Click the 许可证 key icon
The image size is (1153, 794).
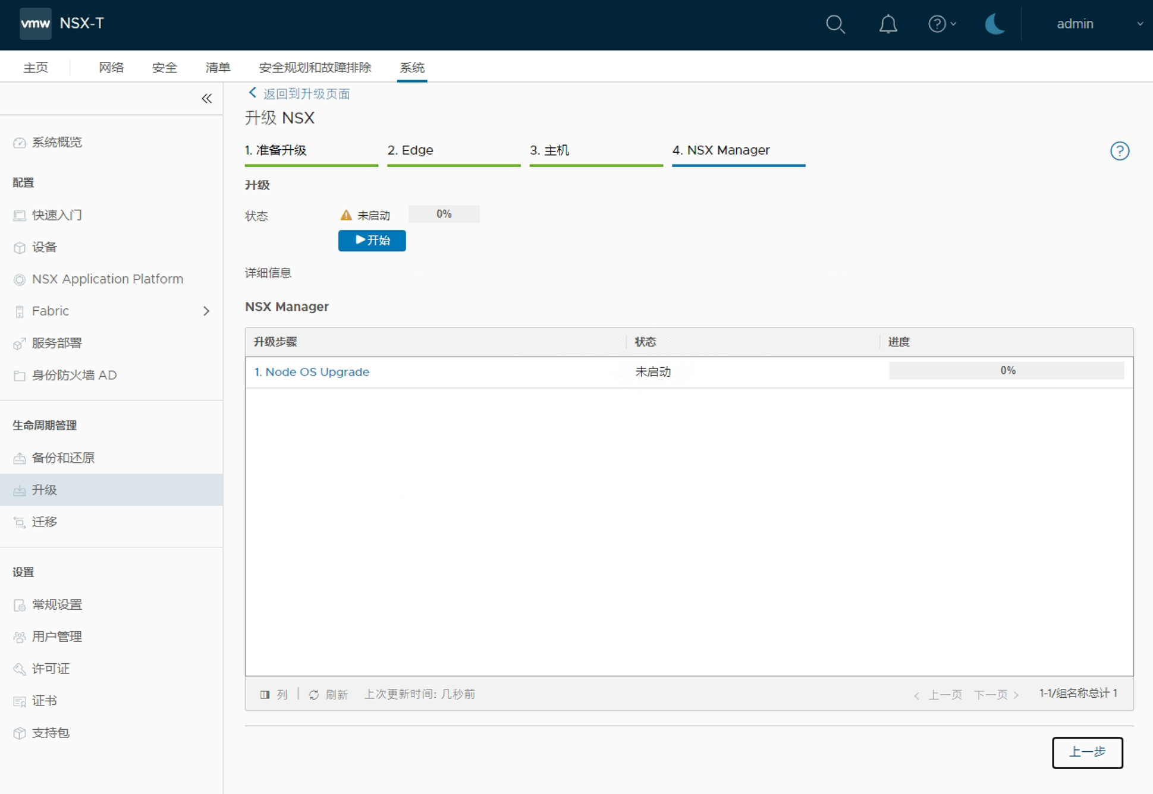point(20,669)
